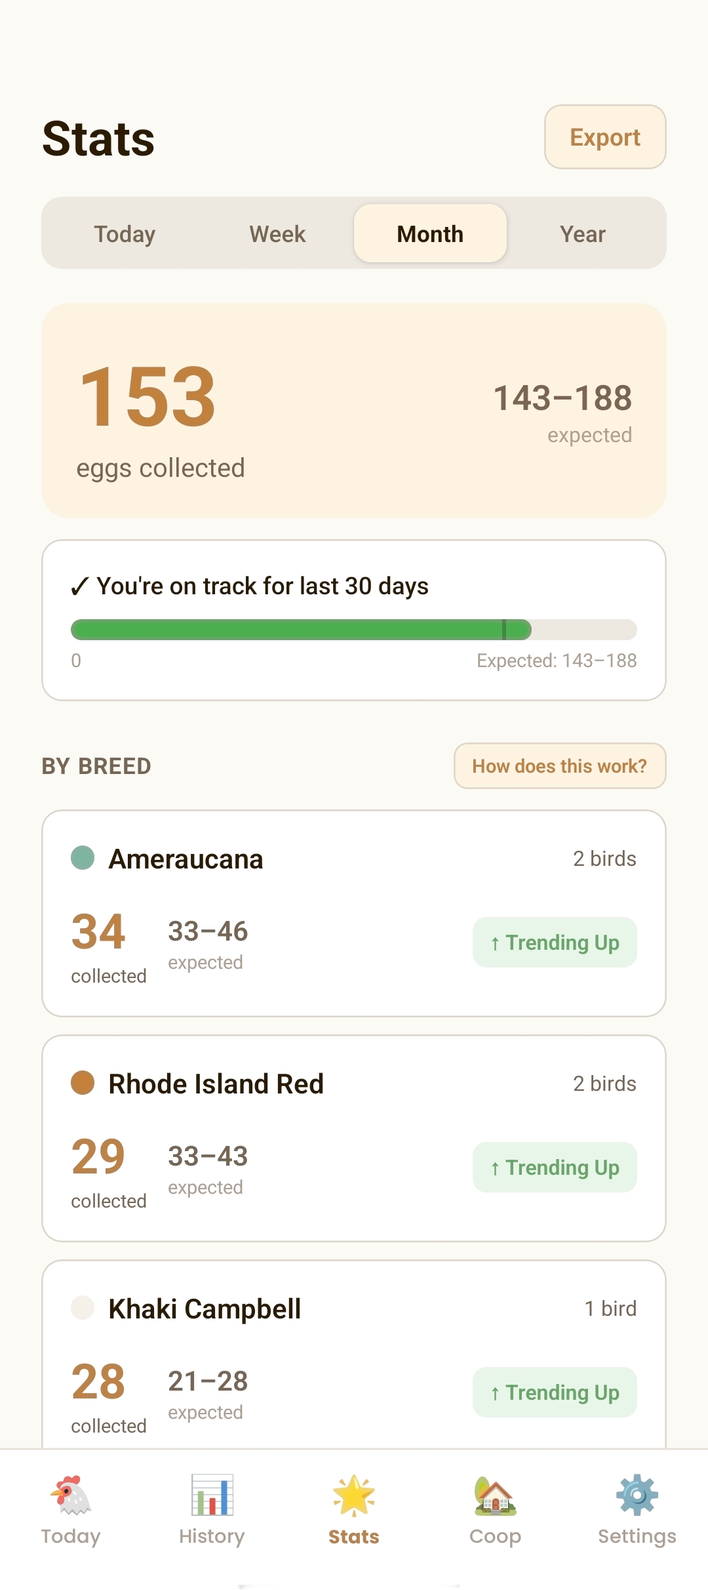
Task: Open the Today chicken icon in bottom navigation
Action: coord(71,1496)
